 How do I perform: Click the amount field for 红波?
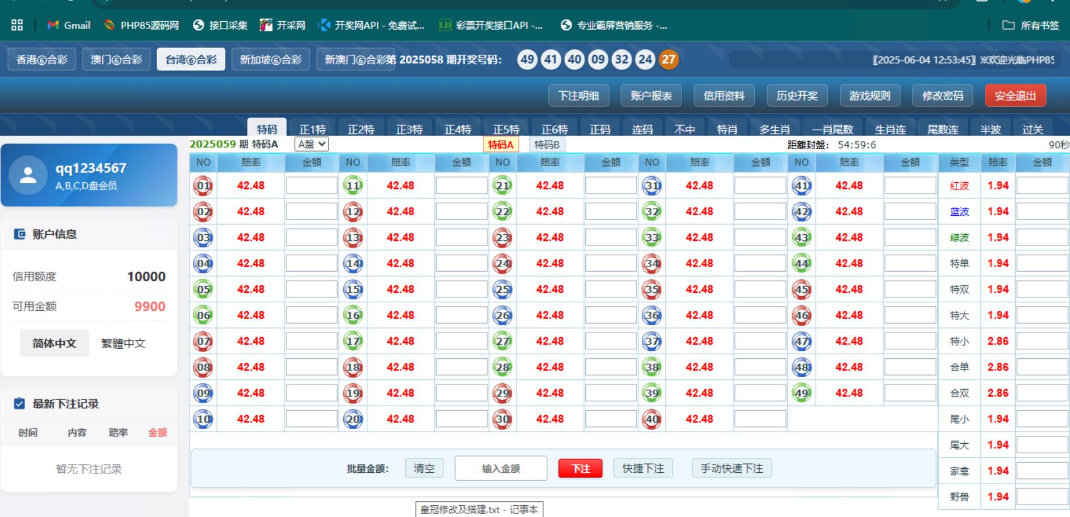tap(1041, 186)
